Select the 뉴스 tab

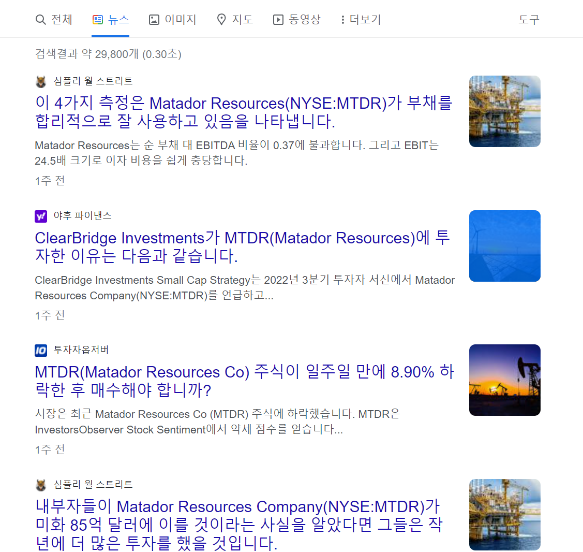(x=110, y=19)
